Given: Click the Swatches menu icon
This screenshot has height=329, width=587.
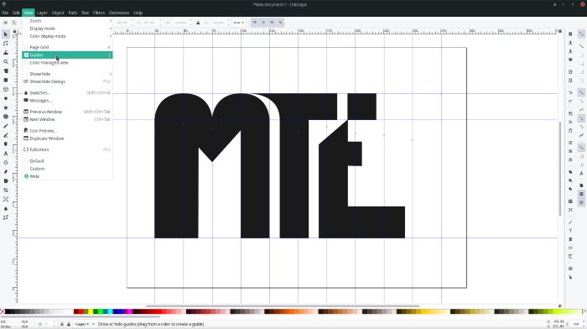Looking at the screenshot, I should tap(26, 92).
